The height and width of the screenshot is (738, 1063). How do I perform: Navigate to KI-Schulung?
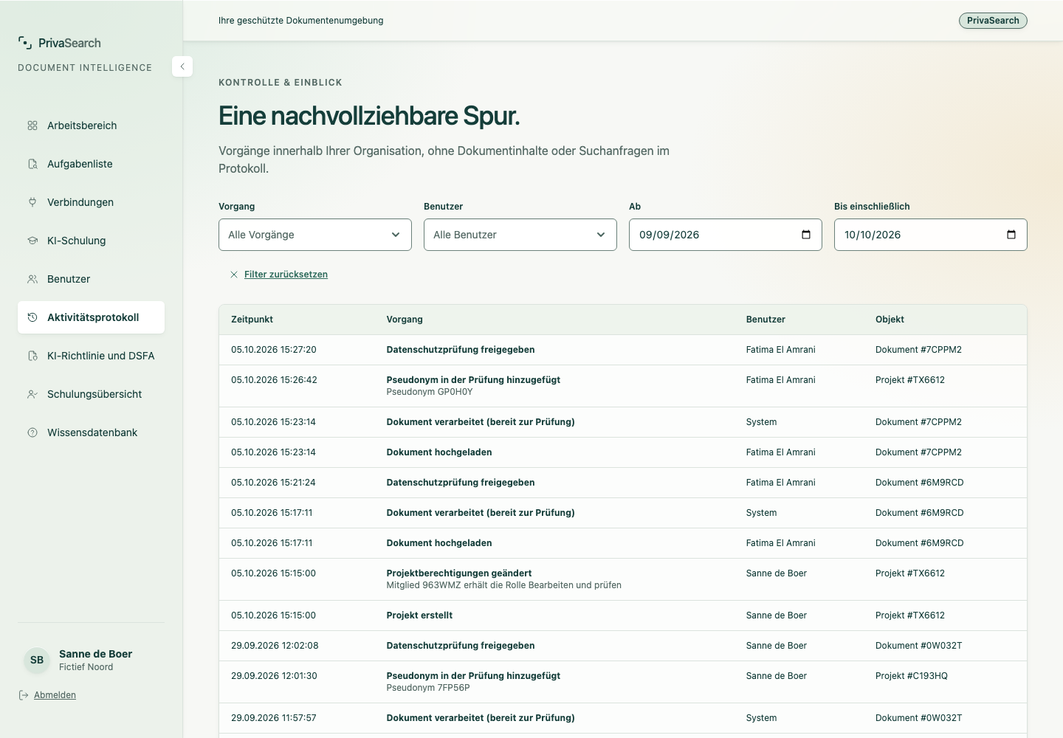[x=91, y=241]
